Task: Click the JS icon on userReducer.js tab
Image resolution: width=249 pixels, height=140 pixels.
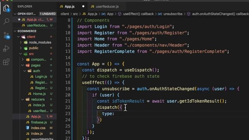Action: [93, 6]
